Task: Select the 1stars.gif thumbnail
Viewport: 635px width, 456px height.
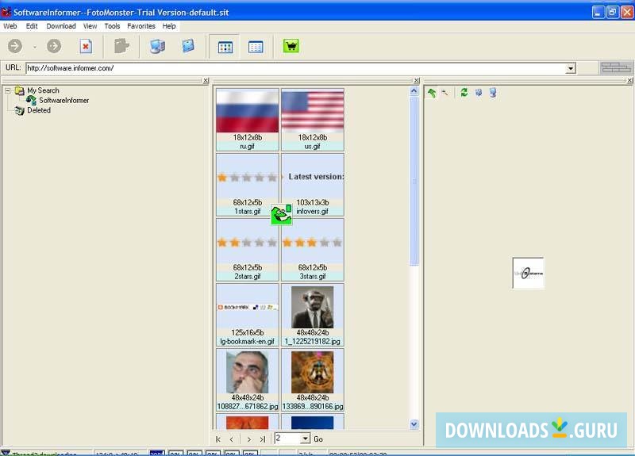Action: pos(248,185)
